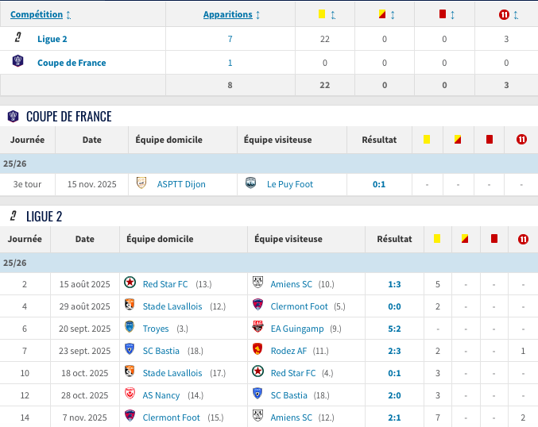Click the Ligue 2 logo in summary table
The width and height of the screenshot is (538, 427).
(x=17, y=38)
